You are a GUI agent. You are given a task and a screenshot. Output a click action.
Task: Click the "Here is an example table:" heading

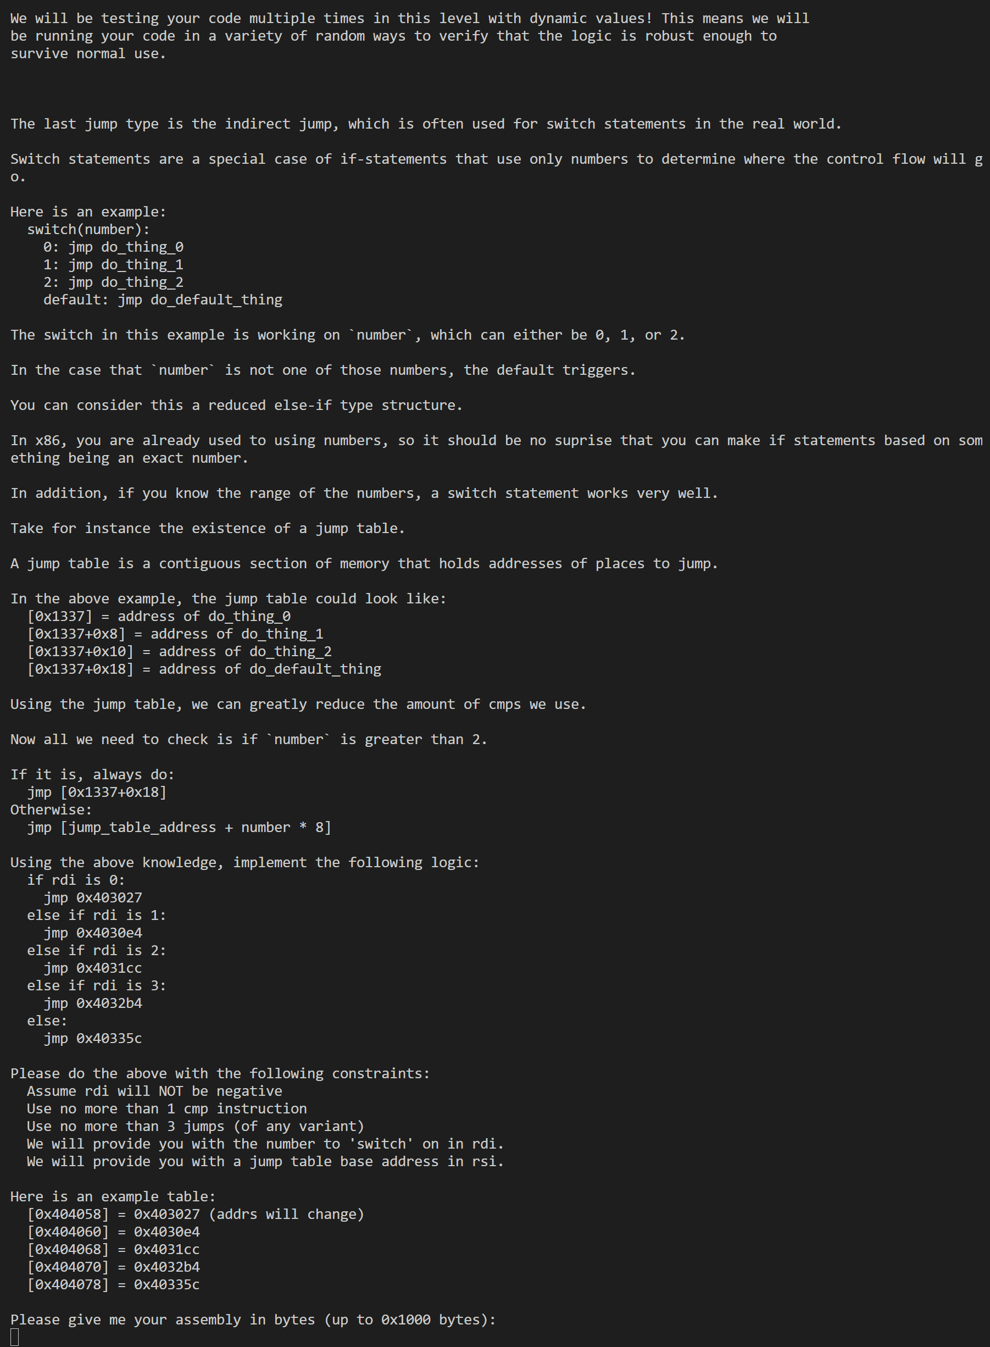(x=113, y=1196)
